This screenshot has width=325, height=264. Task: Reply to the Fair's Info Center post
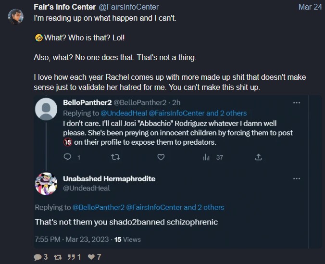(38, 257)
